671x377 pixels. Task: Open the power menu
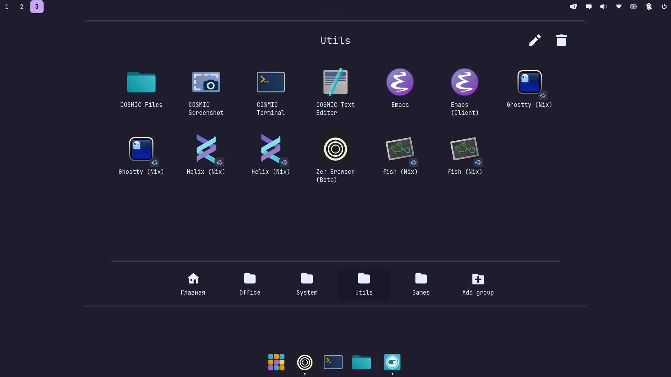tap(664, 7)
